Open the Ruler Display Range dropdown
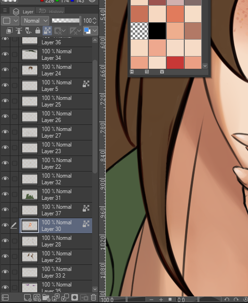The image size is (248, 303). [x=75, y=31]
